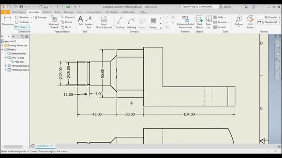Image resolution: width=282 pixels, height=158 pixels.
Task: Insert a Hole table
Action: [219, 17]
